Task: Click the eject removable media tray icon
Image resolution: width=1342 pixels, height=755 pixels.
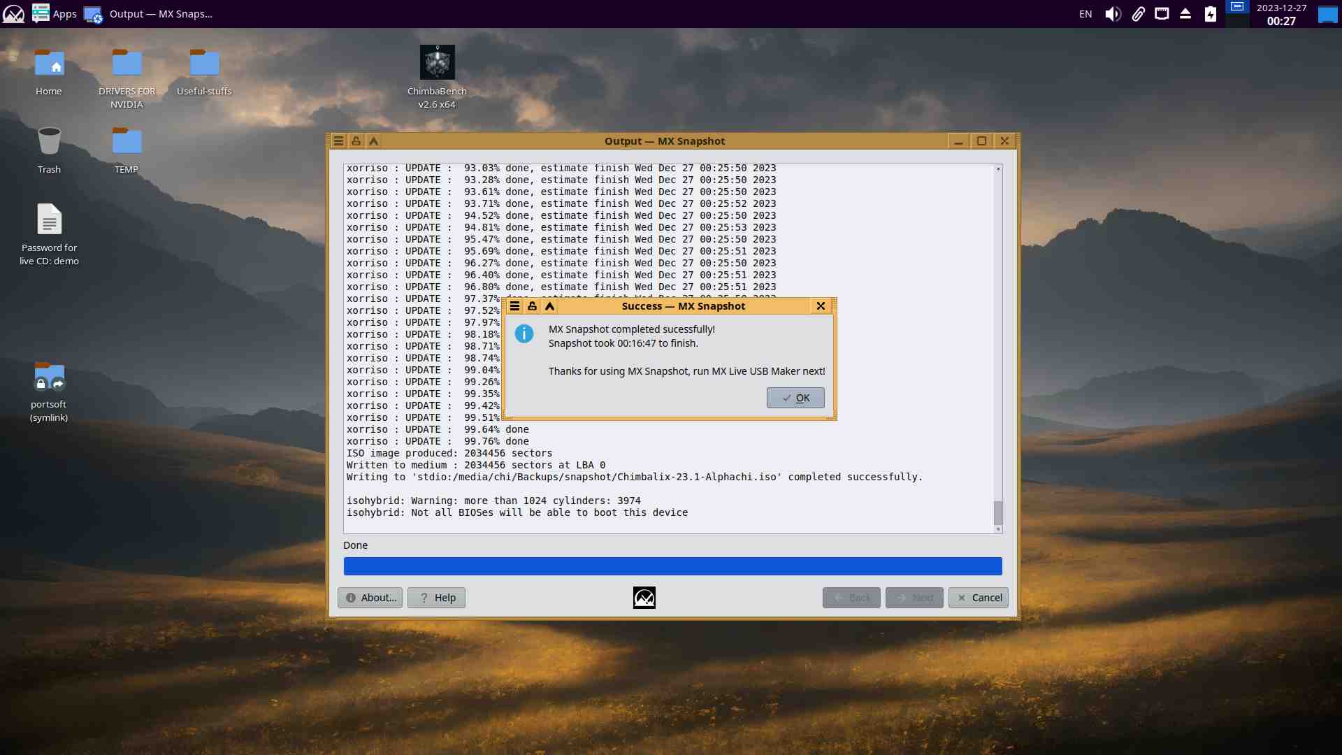Action: pyautogui.click(x=1185, y=14)
